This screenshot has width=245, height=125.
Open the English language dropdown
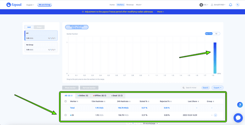pyautogui.click(x=30, y=5)
